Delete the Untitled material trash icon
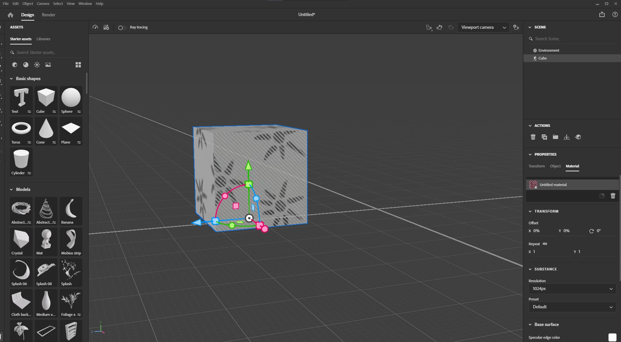The image size is (621, 342). tap(613, 196)
